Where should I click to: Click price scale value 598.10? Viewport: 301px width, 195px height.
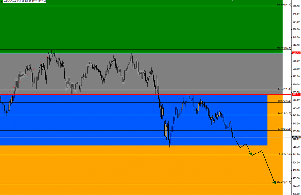pyautogui.click(x=296, y=61)
